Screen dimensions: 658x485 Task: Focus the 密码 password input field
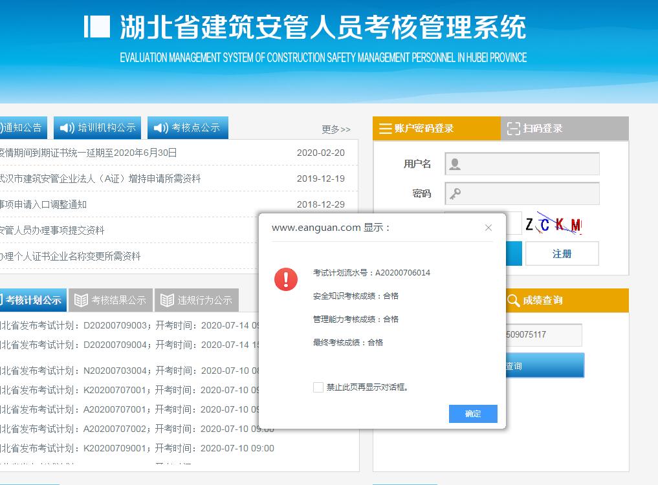[x=522, y=193]
